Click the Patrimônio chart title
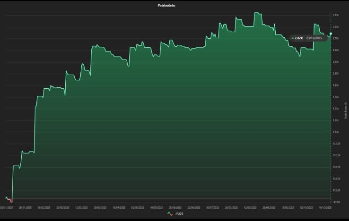This screenshot has height=221, width=349. (x=166, y=5)
